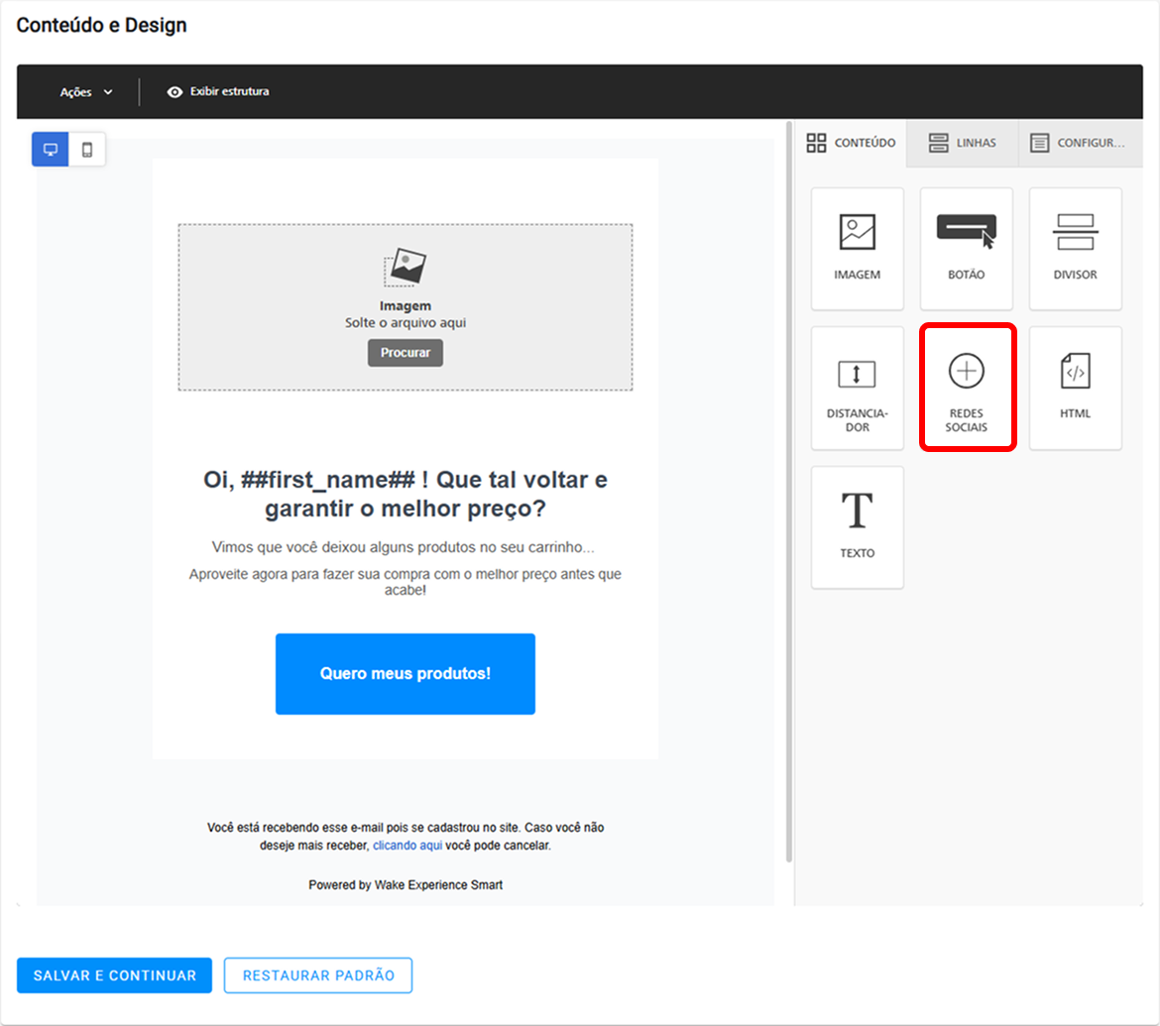
Task: Click Restaurar Padrão button
Action: 318,975
